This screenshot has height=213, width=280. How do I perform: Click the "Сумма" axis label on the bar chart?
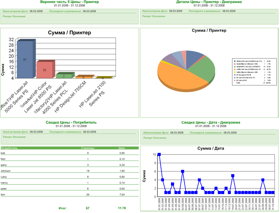coord(3,70)
